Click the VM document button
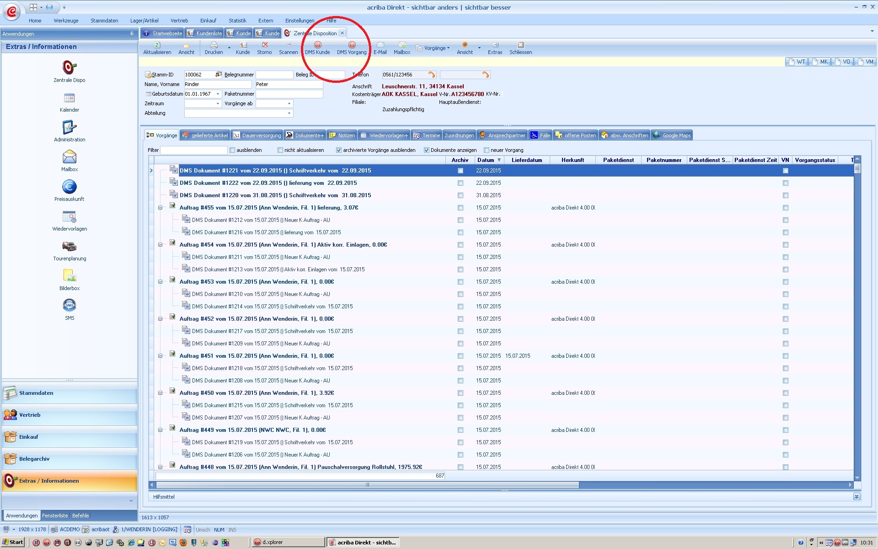The height and width of the screenshot is (549, 878). tap(865, 62)
